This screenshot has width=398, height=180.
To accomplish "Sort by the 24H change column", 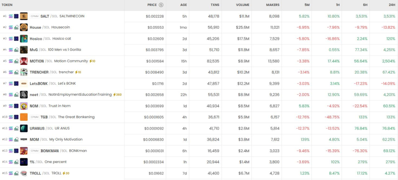I will click(392, 5).
